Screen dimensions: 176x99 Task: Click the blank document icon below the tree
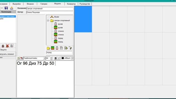point(61,48)
